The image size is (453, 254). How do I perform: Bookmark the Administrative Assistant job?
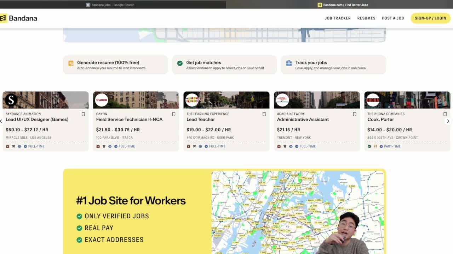point(355,114)
